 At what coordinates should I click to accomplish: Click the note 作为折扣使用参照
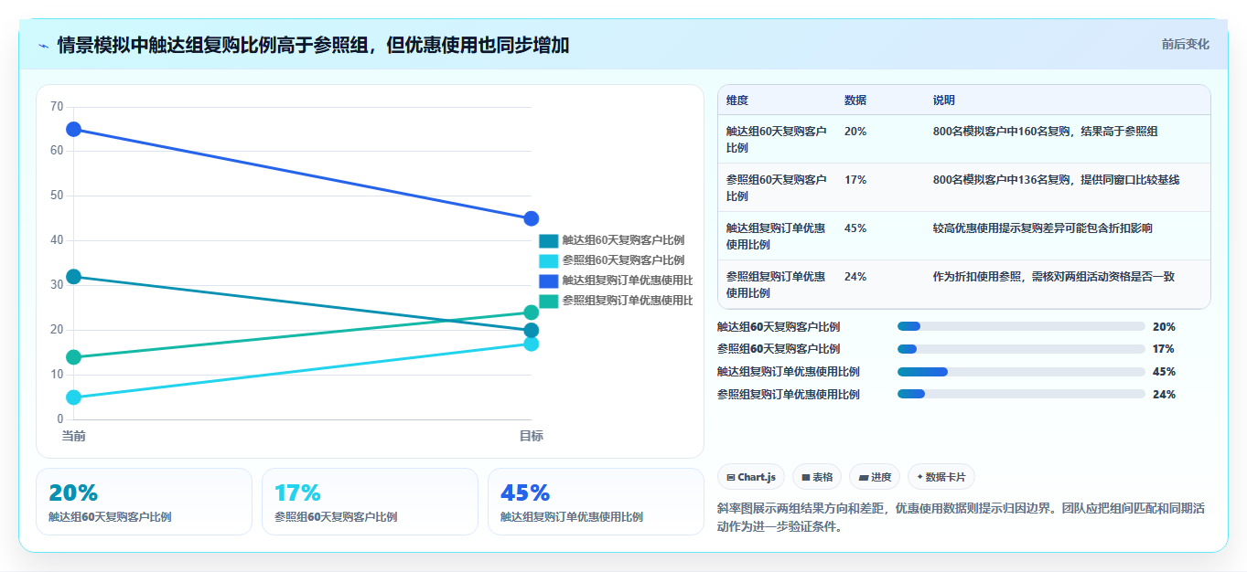pyautogui.click(x=1054, y=276)
